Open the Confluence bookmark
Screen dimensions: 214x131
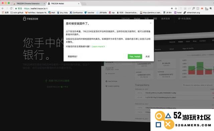(76, 13)
